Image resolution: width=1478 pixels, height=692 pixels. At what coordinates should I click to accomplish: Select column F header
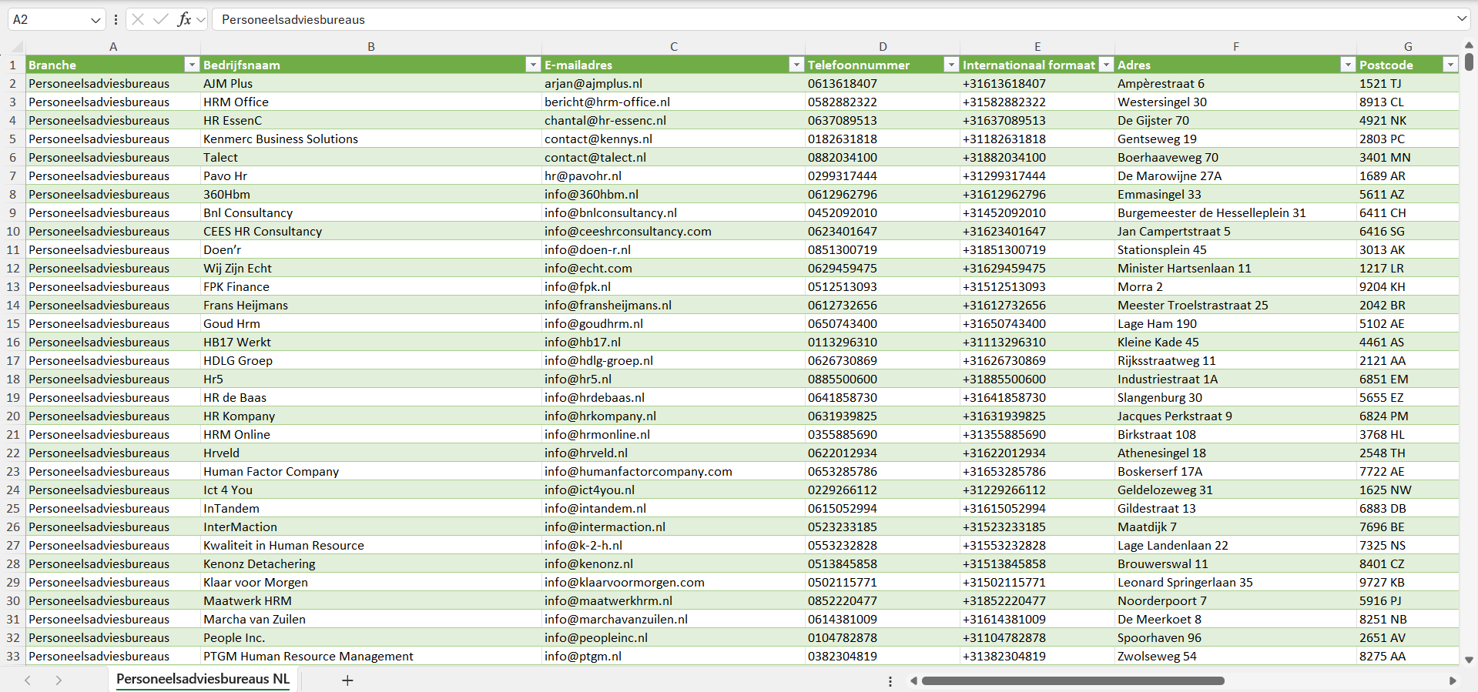1235,46
